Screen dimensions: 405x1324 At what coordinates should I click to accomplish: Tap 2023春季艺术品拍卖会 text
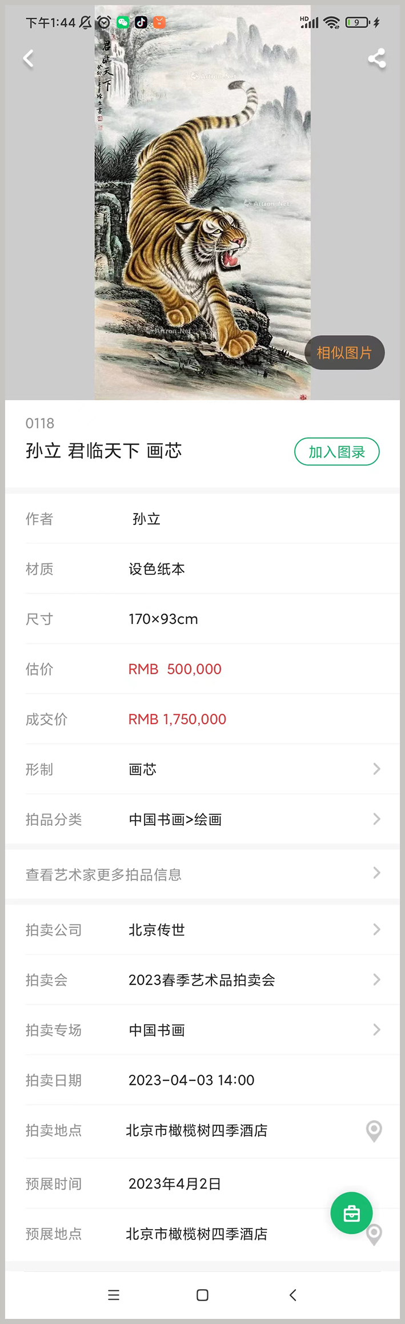202,980
